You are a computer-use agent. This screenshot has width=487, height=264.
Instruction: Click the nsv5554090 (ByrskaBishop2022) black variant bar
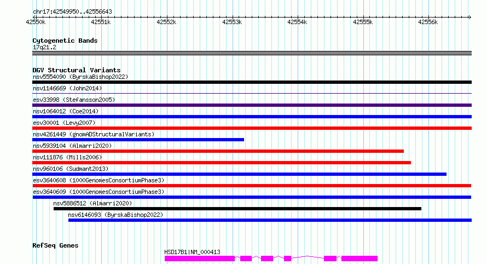252,82
